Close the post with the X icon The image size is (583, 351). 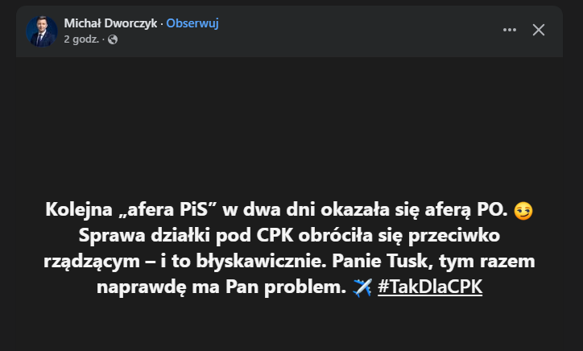[539, 30]
